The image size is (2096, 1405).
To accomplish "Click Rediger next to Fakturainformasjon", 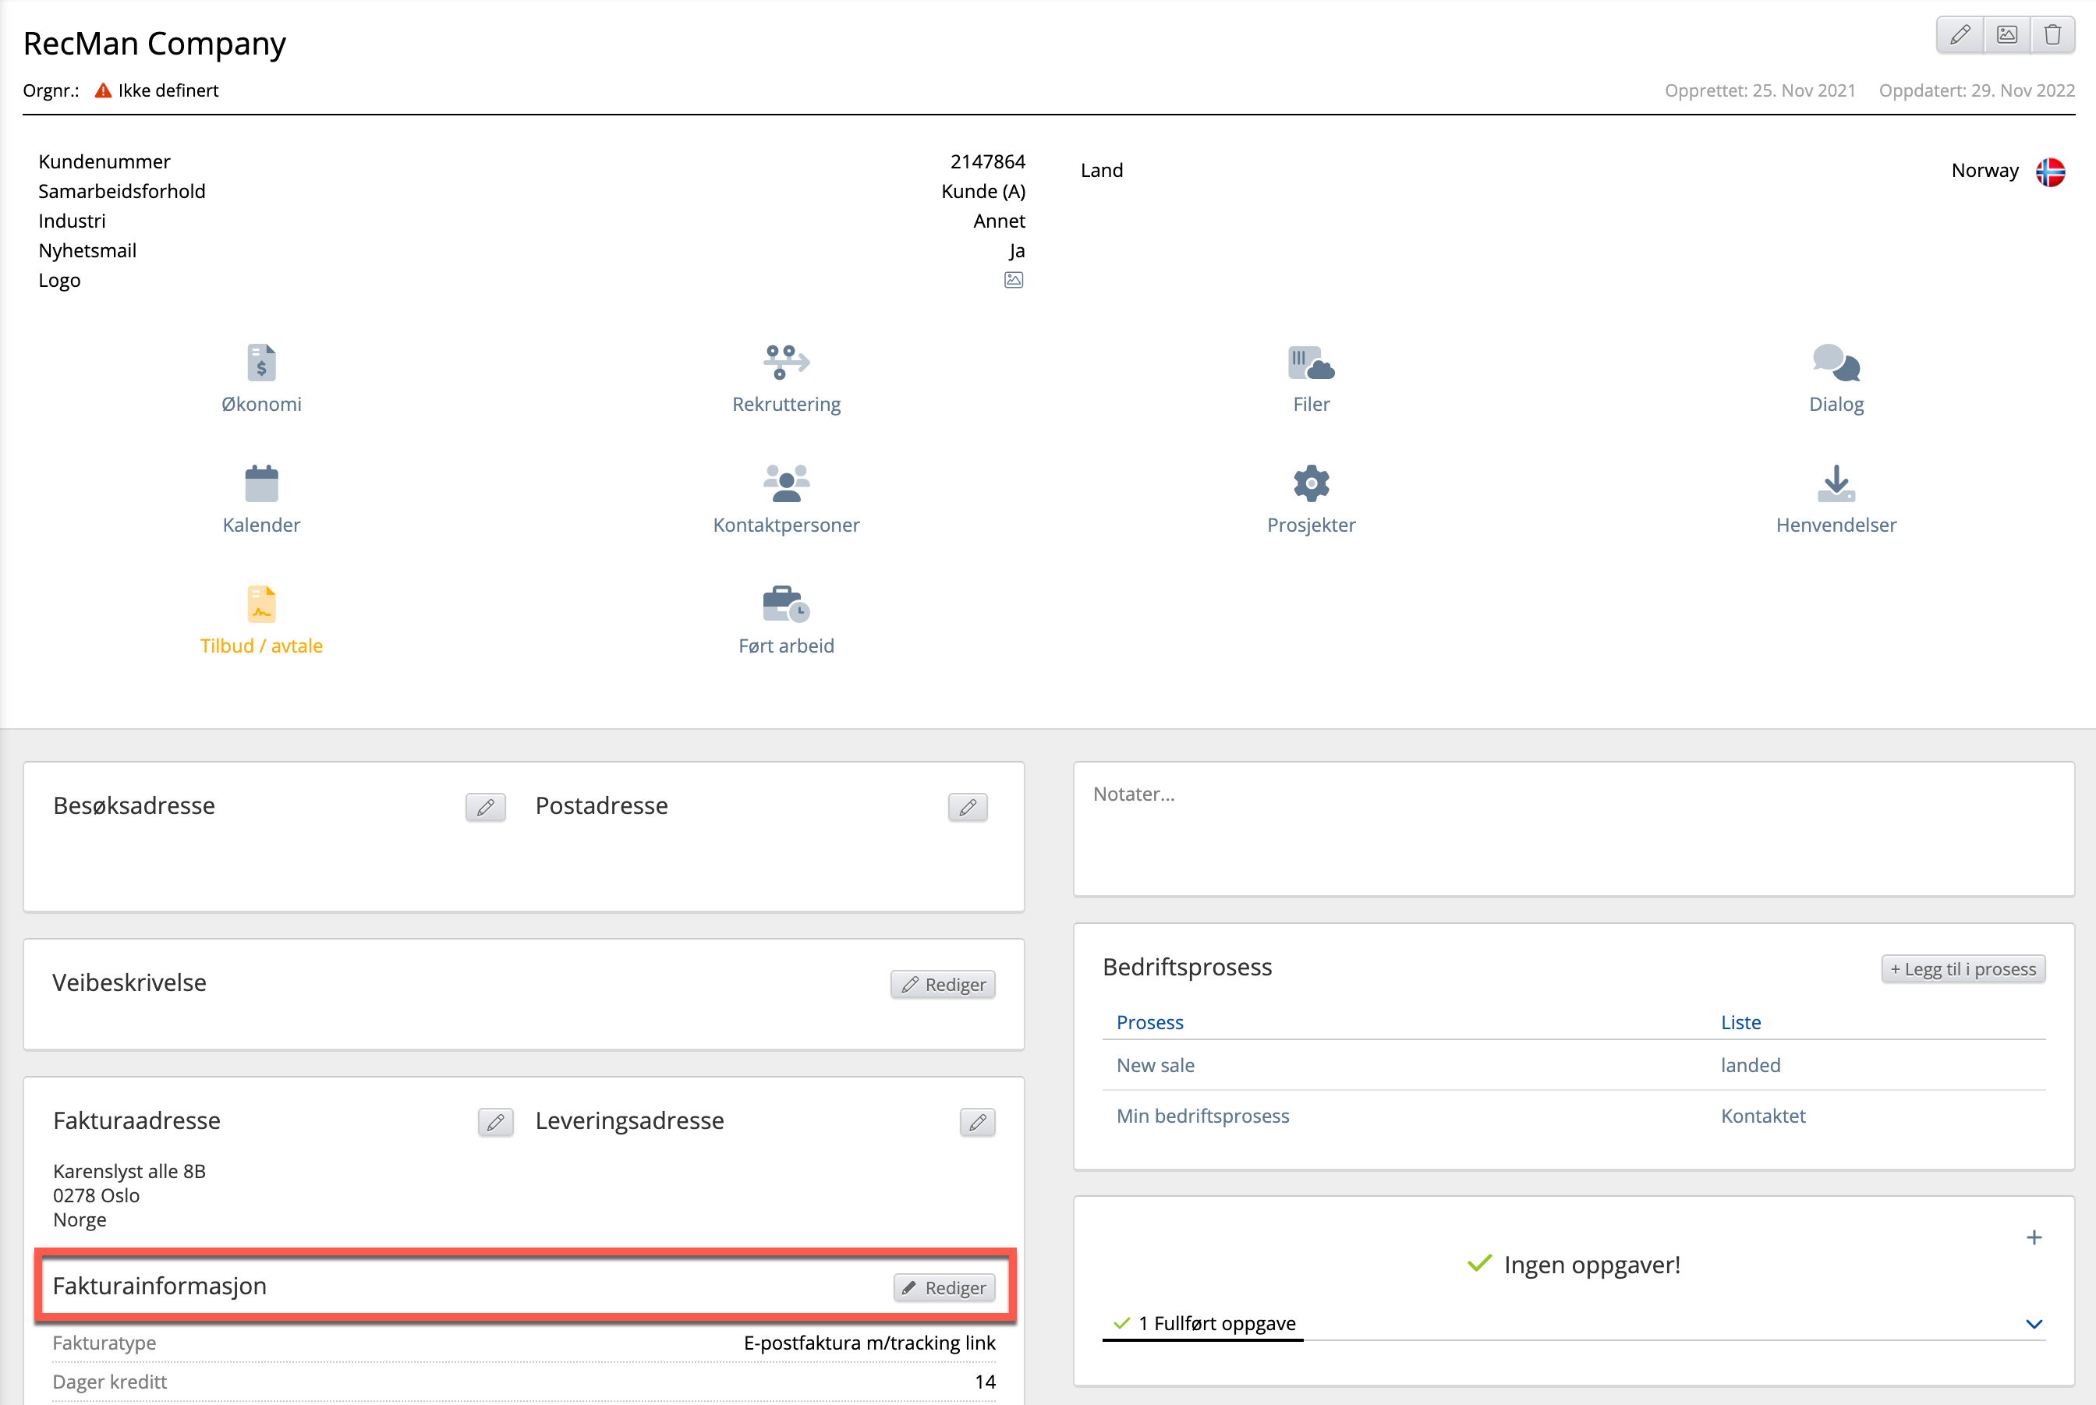I will 944,1287.
